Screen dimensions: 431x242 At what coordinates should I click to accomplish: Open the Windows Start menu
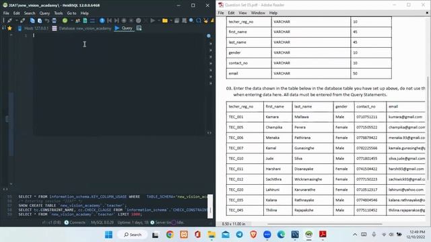pyautogui.click(x=108, y=235)
